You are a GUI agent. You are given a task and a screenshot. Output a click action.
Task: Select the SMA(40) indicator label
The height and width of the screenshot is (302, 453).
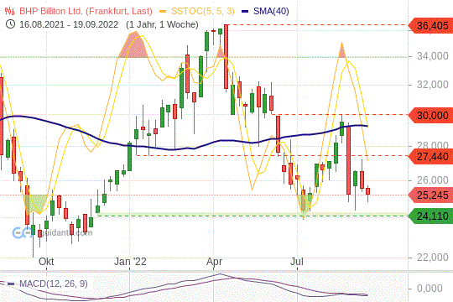pyautogui.click(x=271, y=11)
